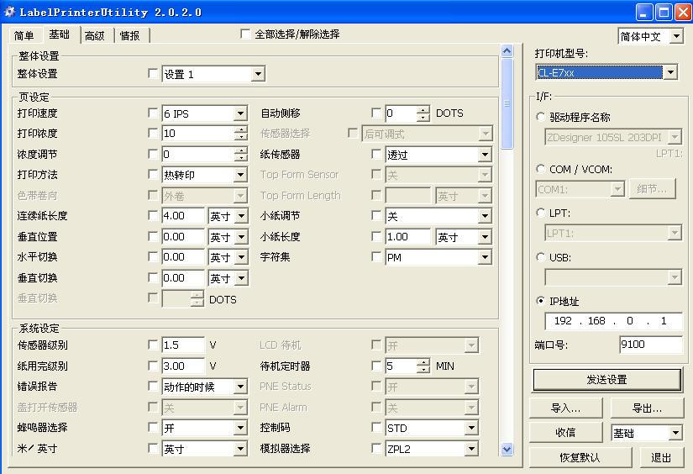Enable the 全部选择/解除选择 checkbox
This screenshot has height=474, width=693.
(x=245, y=34)
